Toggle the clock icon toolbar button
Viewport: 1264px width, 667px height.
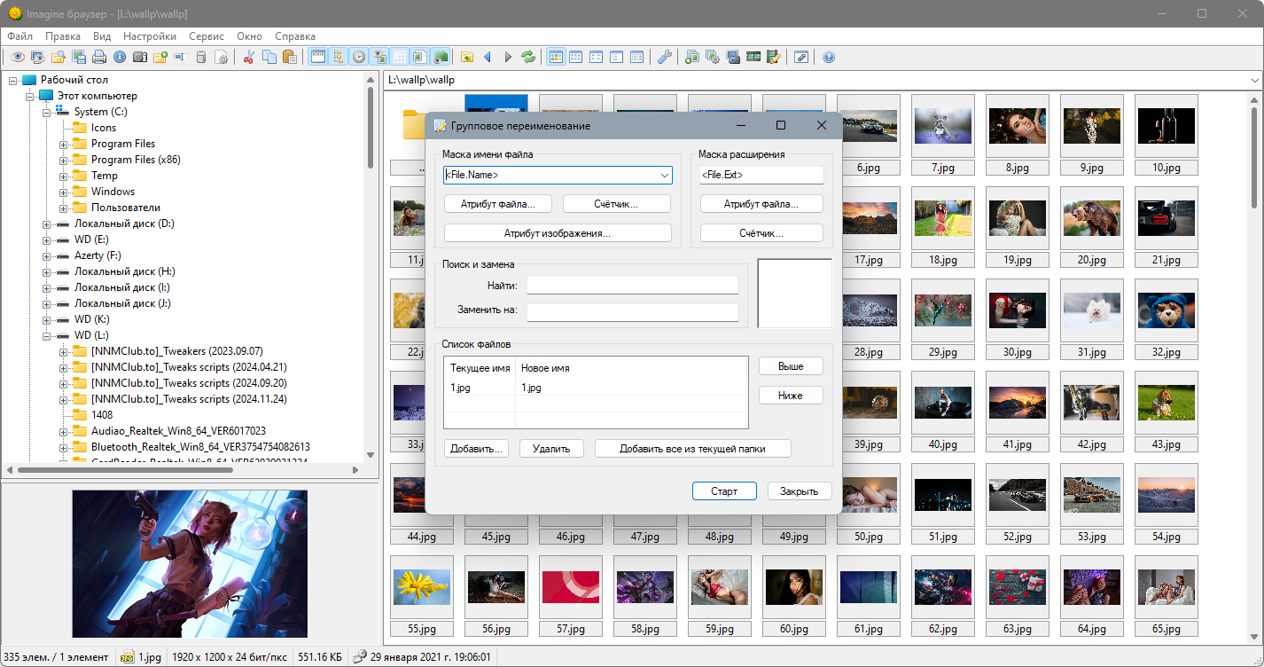click(x=358, y=57)
